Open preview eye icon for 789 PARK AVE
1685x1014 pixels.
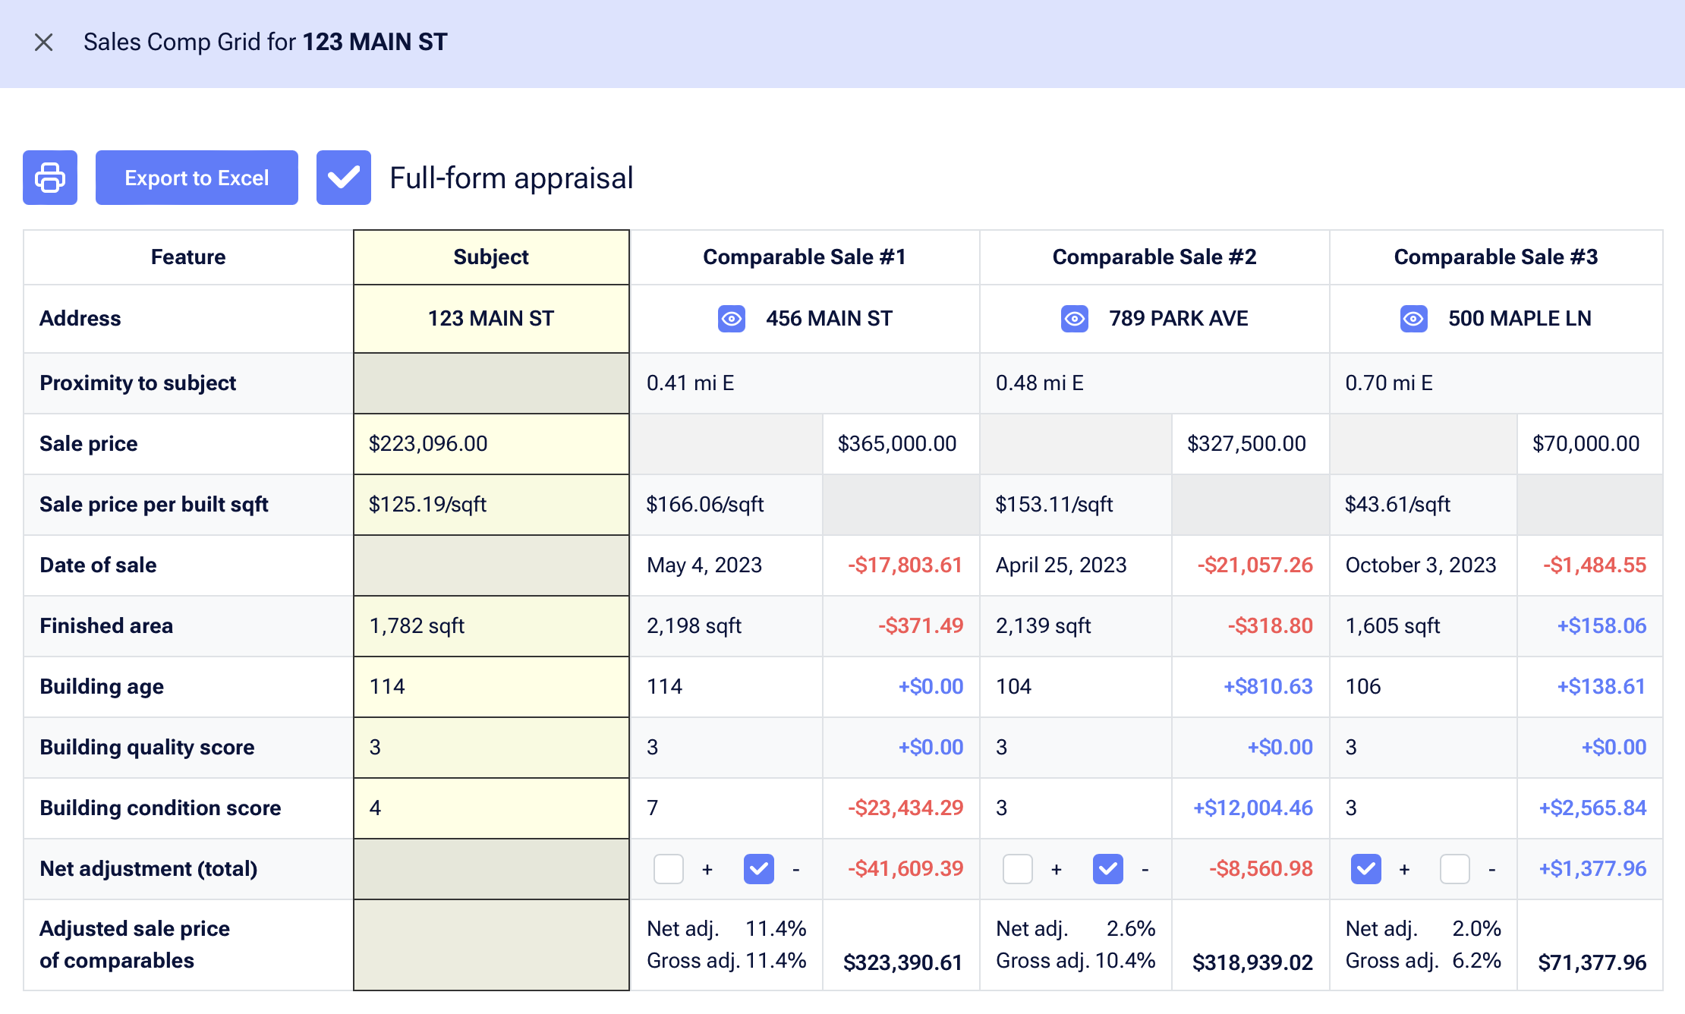(x=1073, y=319)
